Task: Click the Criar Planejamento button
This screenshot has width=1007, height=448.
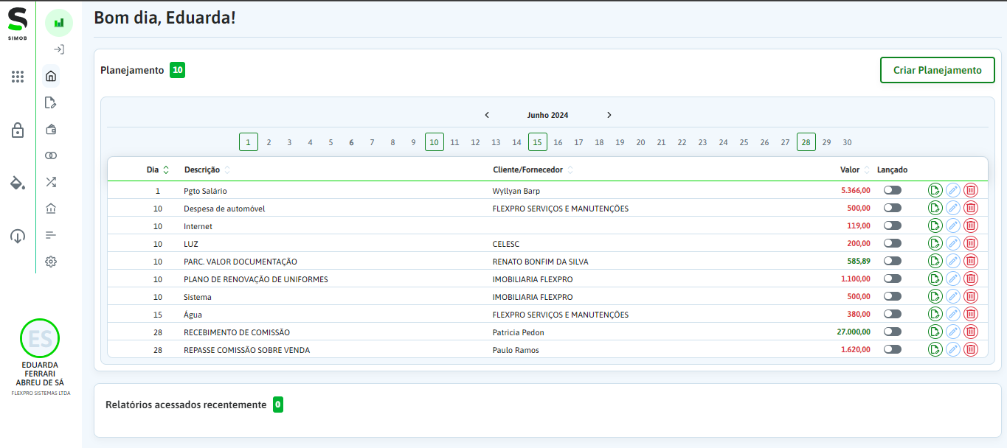Action: pos(938,70)
